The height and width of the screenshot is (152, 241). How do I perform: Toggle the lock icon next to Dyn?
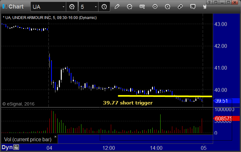[16, 147]
